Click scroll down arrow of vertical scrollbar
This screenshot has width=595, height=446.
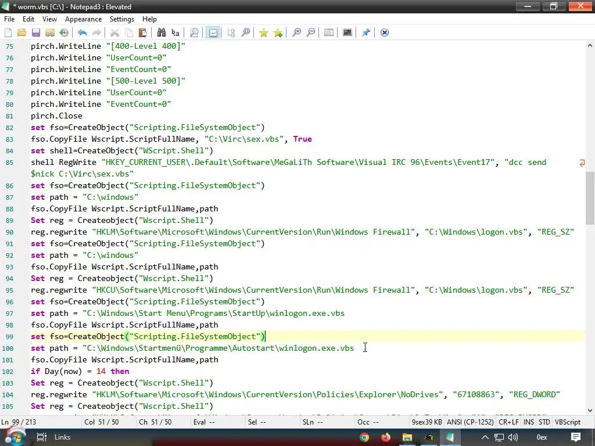click(x=590, y=411)
